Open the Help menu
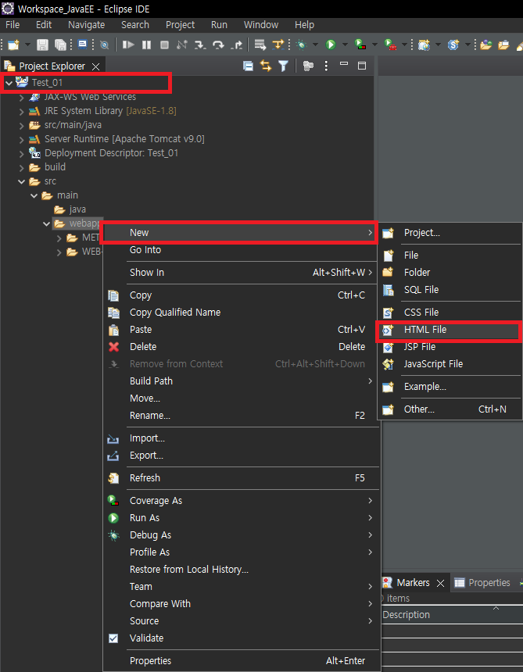 pos(304,25)
